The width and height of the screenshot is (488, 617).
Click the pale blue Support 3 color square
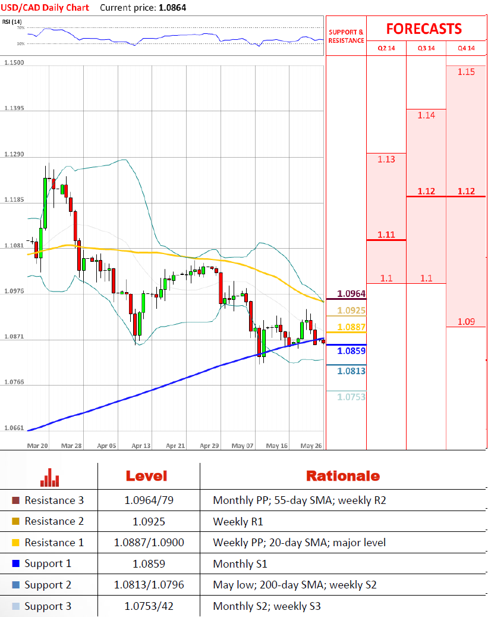pos(15,606)
